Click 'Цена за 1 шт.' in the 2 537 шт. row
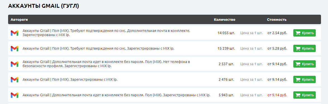The width and height of the screenshot is (328, 104). [251, 64]
